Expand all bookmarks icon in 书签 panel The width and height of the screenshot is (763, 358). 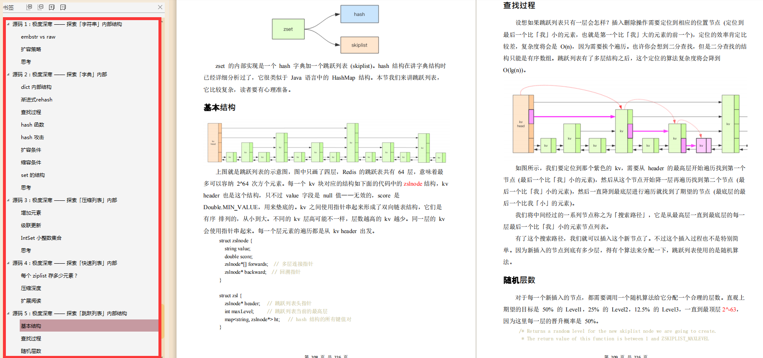(29, 7)
